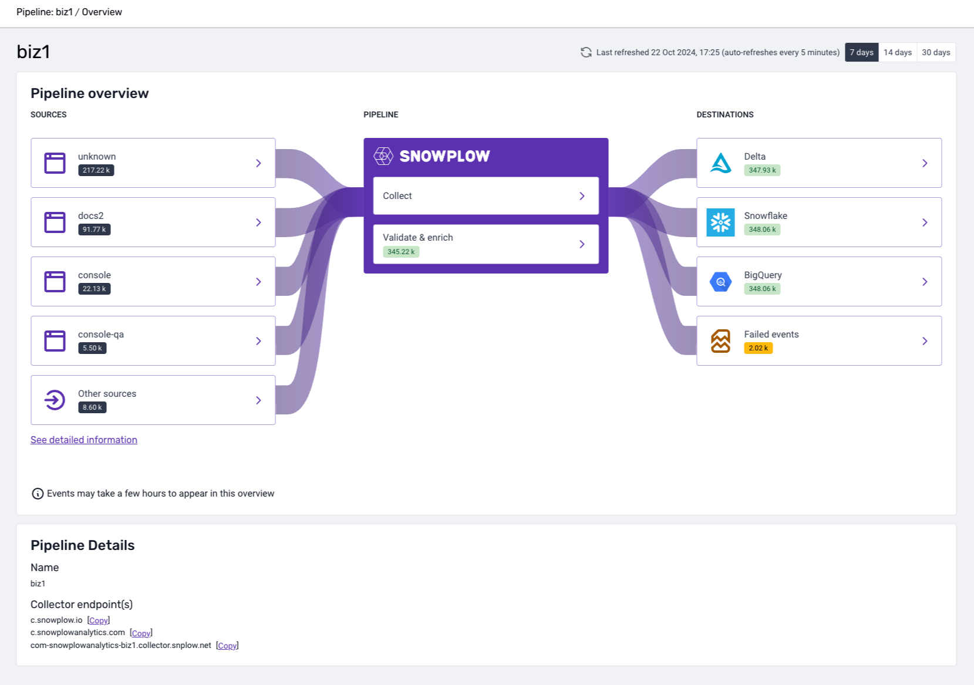Click the Pipeline: biz1 / Overview breadcrumb
The image size is (974, 685).
point(69,12)
